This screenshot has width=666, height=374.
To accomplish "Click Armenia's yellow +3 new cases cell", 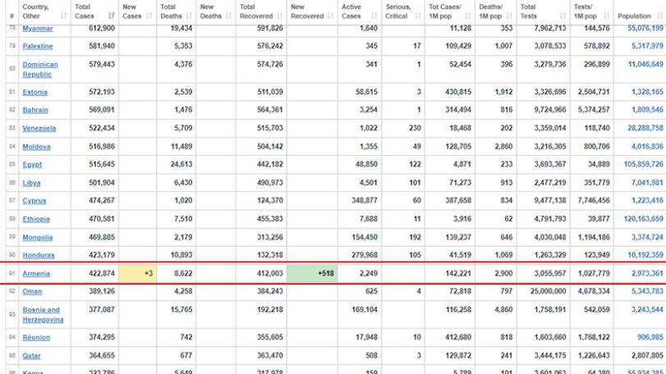I will tap(138, 273).
